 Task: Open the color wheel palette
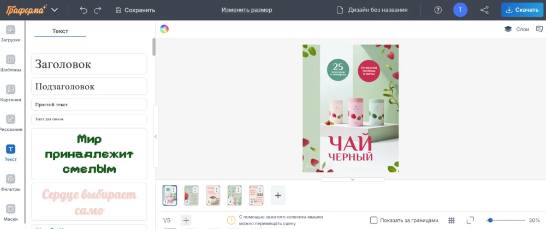[164, 29]
